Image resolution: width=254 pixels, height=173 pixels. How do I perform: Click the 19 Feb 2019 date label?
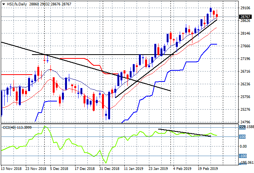[x=208, y=169]
